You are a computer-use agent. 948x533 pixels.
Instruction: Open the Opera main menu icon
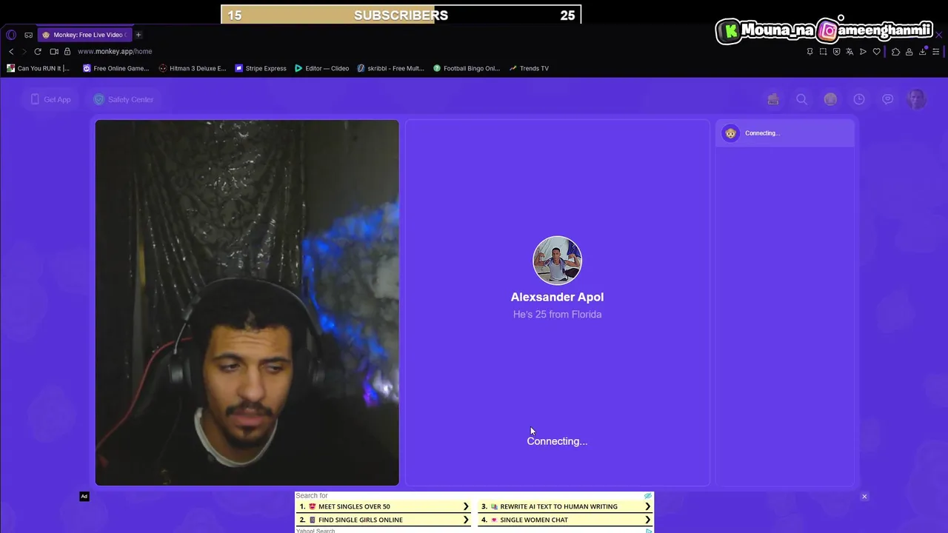point(11,35)
